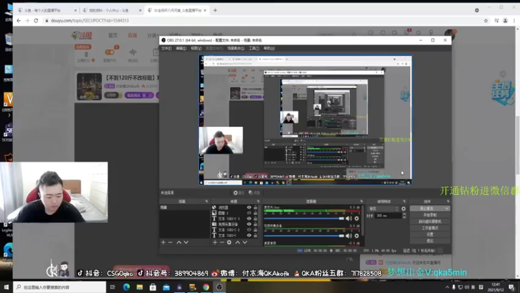Click 退出 to exit OBS
The height and width of the screenshot is (293, 520).
tap(430, 241)
